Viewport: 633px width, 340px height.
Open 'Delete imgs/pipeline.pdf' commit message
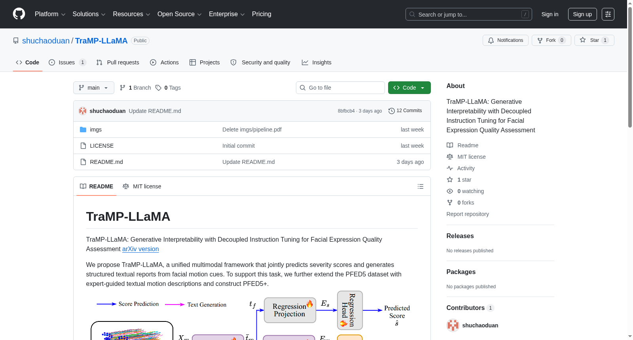click(x=252, y=130)
